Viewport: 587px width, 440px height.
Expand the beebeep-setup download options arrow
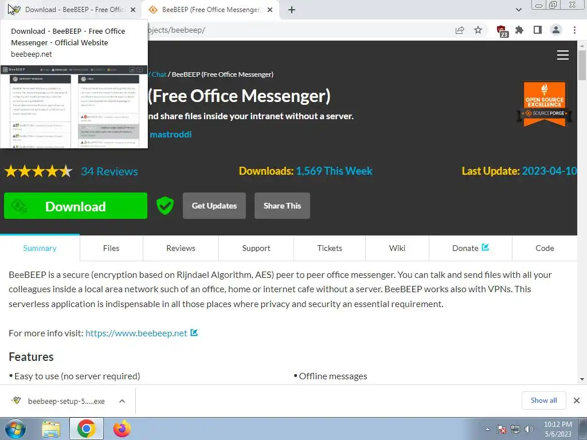(122, 401)
